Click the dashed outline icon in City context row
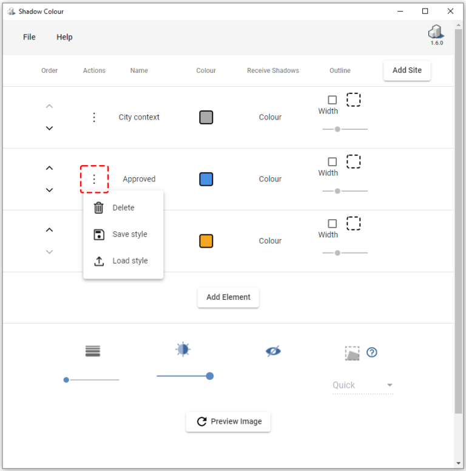The height and width of the screenshot is (471, 466). pos(353,100)
